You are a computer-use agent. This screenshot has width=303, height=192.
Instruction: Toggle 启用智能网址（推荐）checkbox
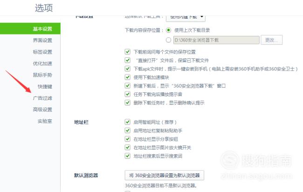tap(128, 122)
